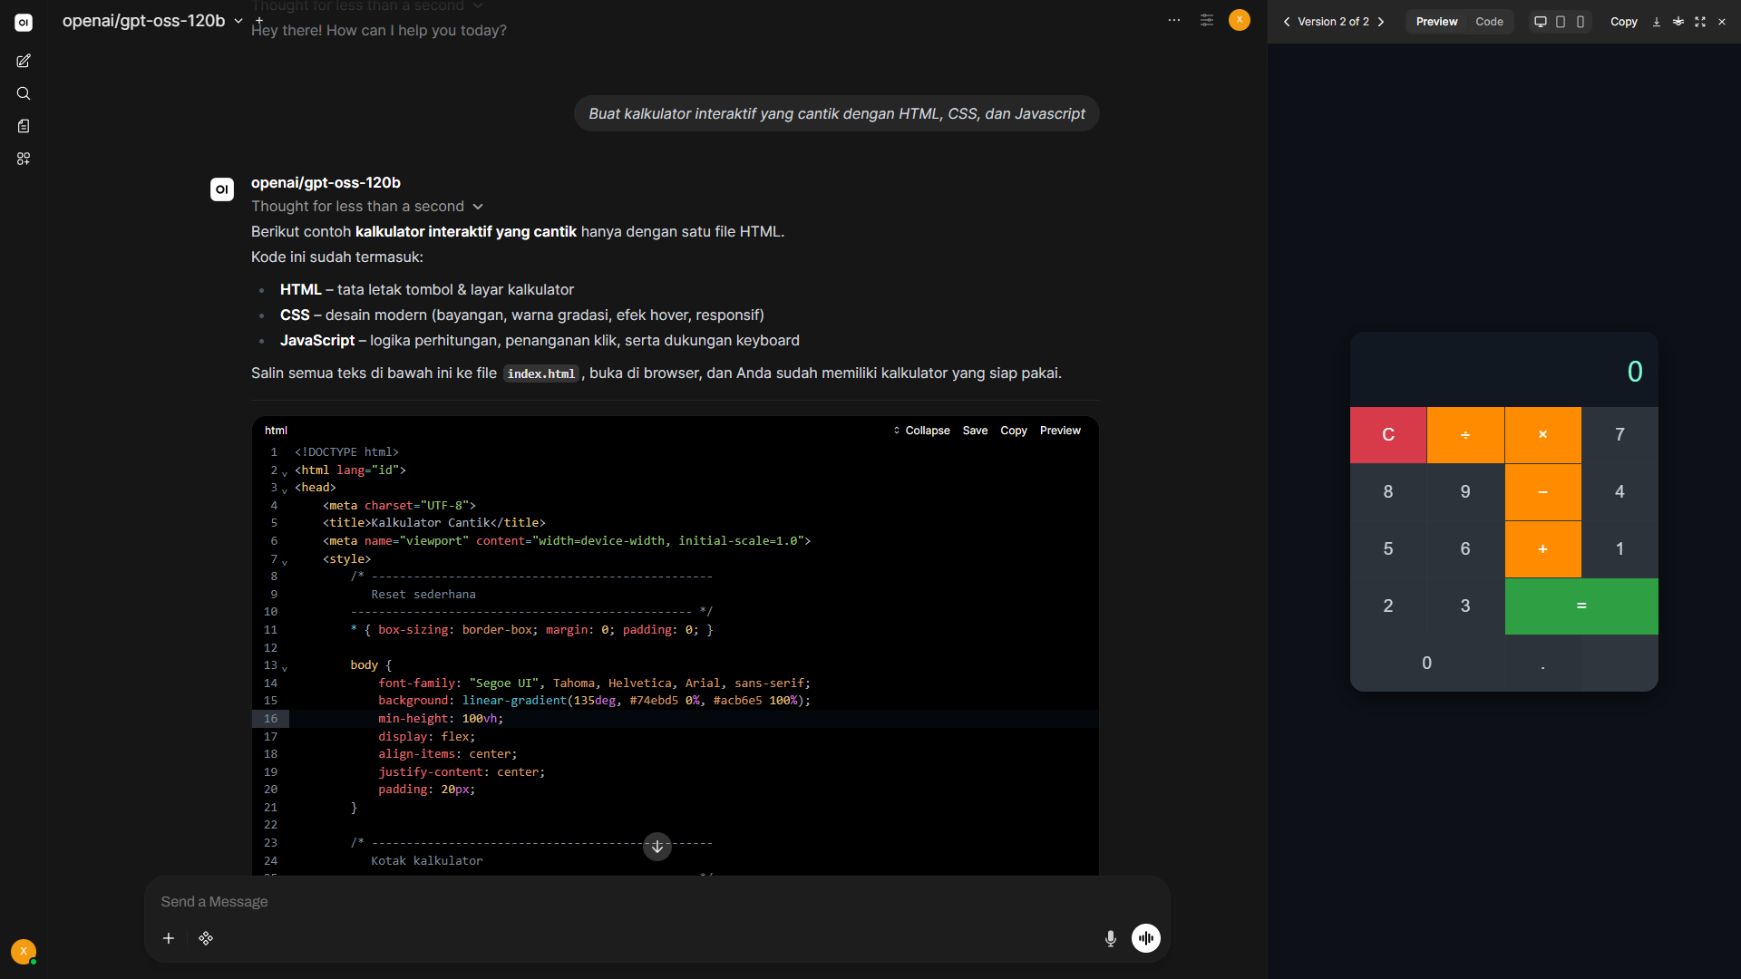Go to next artifact version
The image size is (1741, 979).
pyautogui.click(x=1381, y=22)
